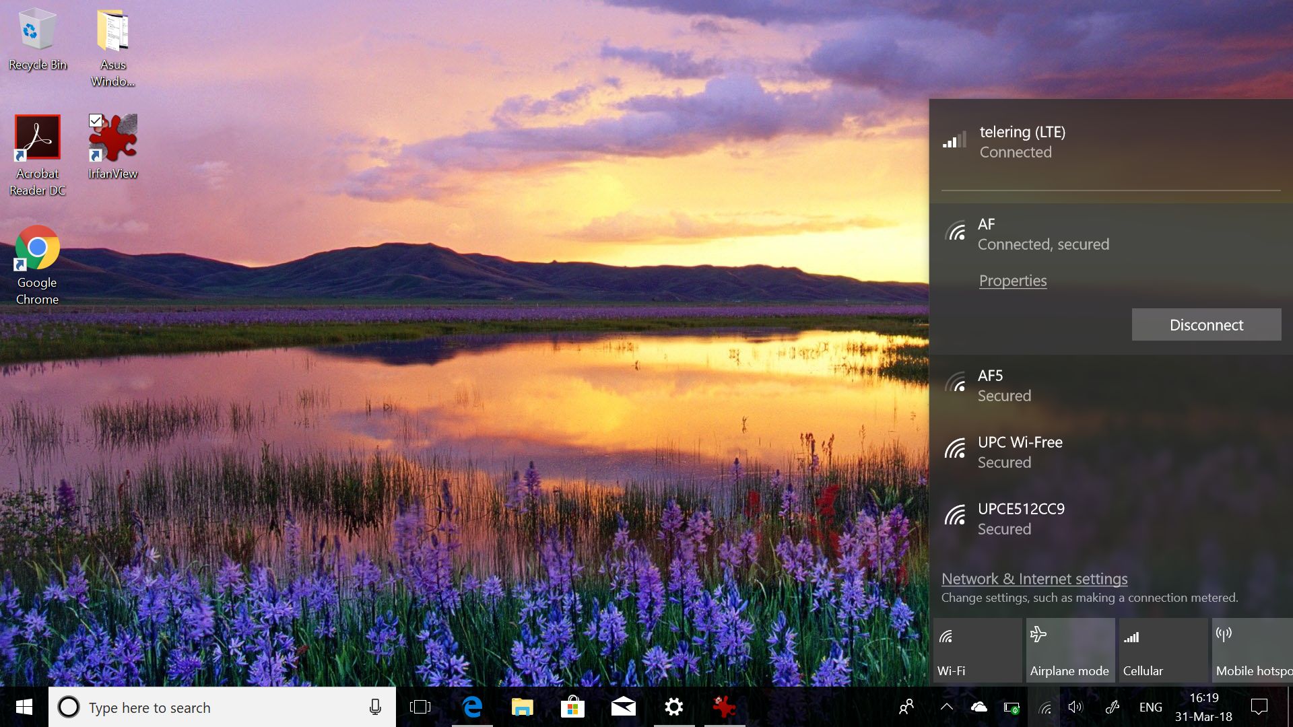Toggle the Cellular quick action tile
Image resolution: width=1293 pixels, height=727 pixels.
click(x=1163, y=650)
